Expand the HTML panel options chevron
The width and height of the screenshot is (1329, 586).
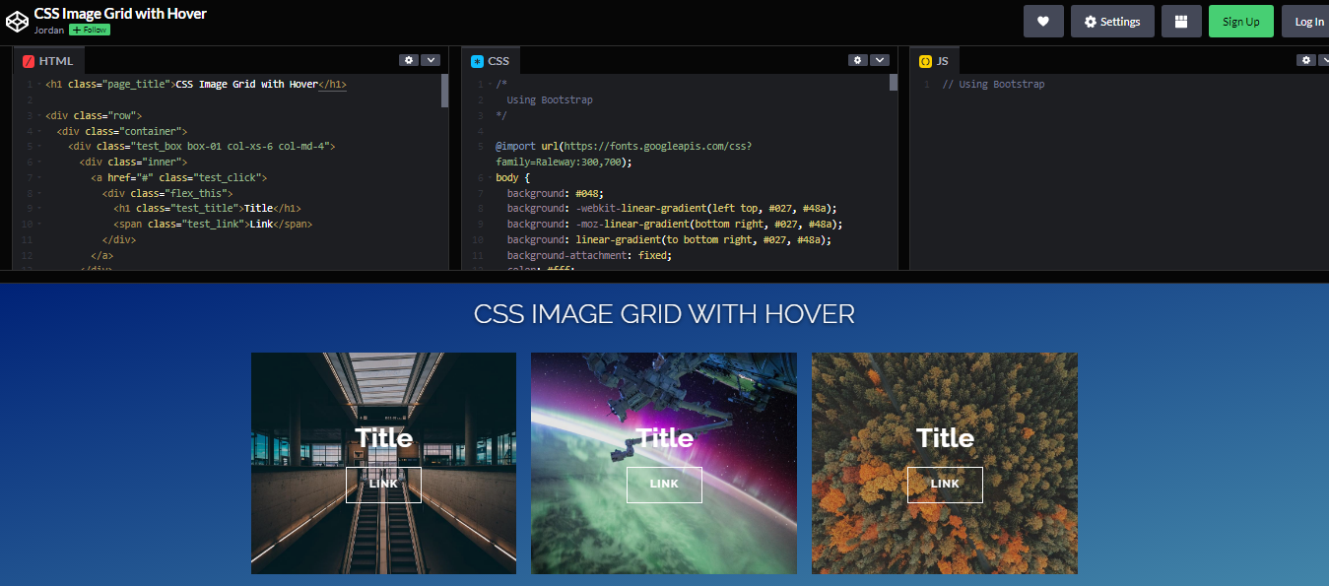point(432,60)
